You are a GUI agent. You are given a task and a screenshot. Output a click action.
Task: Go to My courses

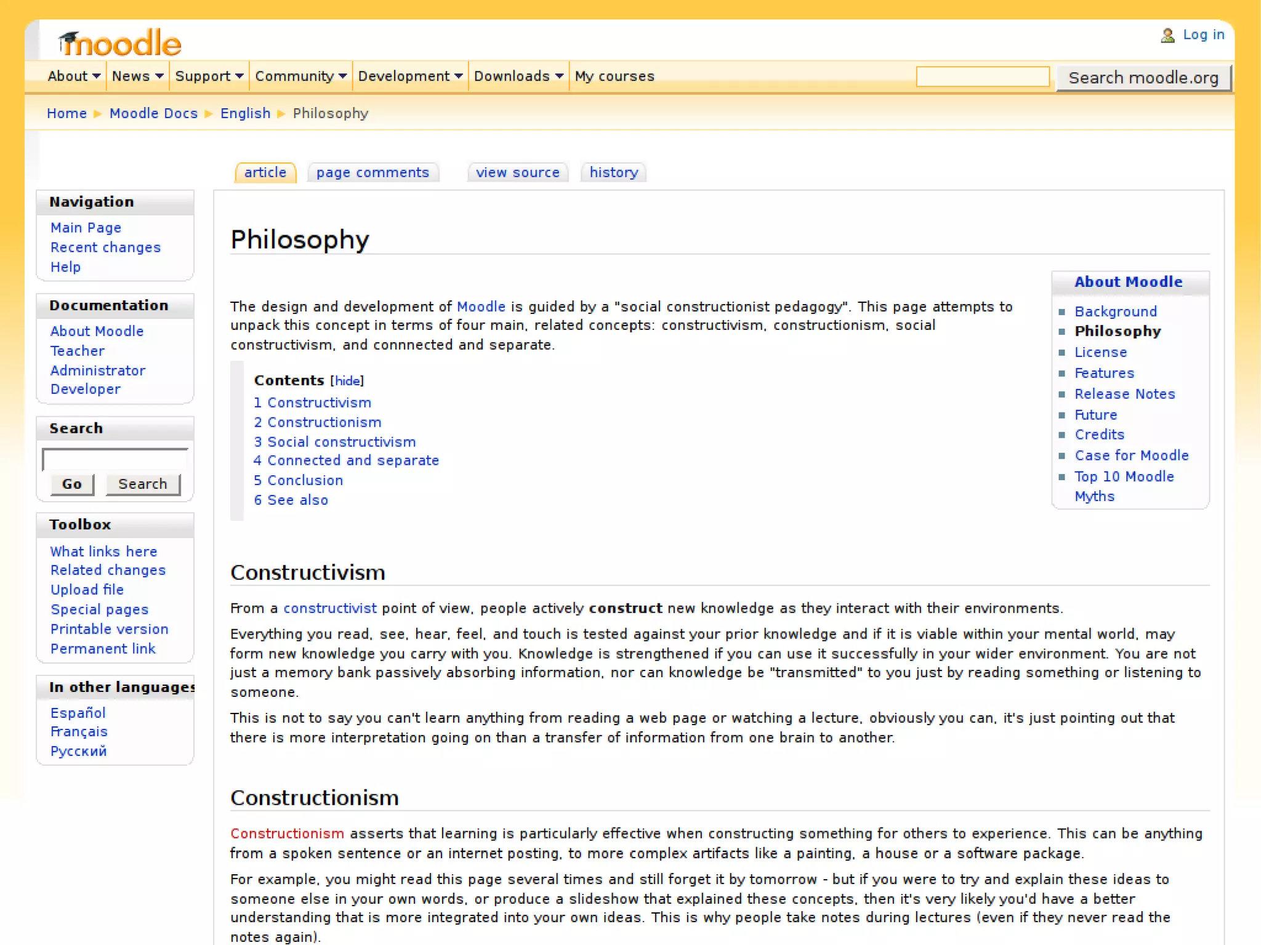tap(614, 76)
